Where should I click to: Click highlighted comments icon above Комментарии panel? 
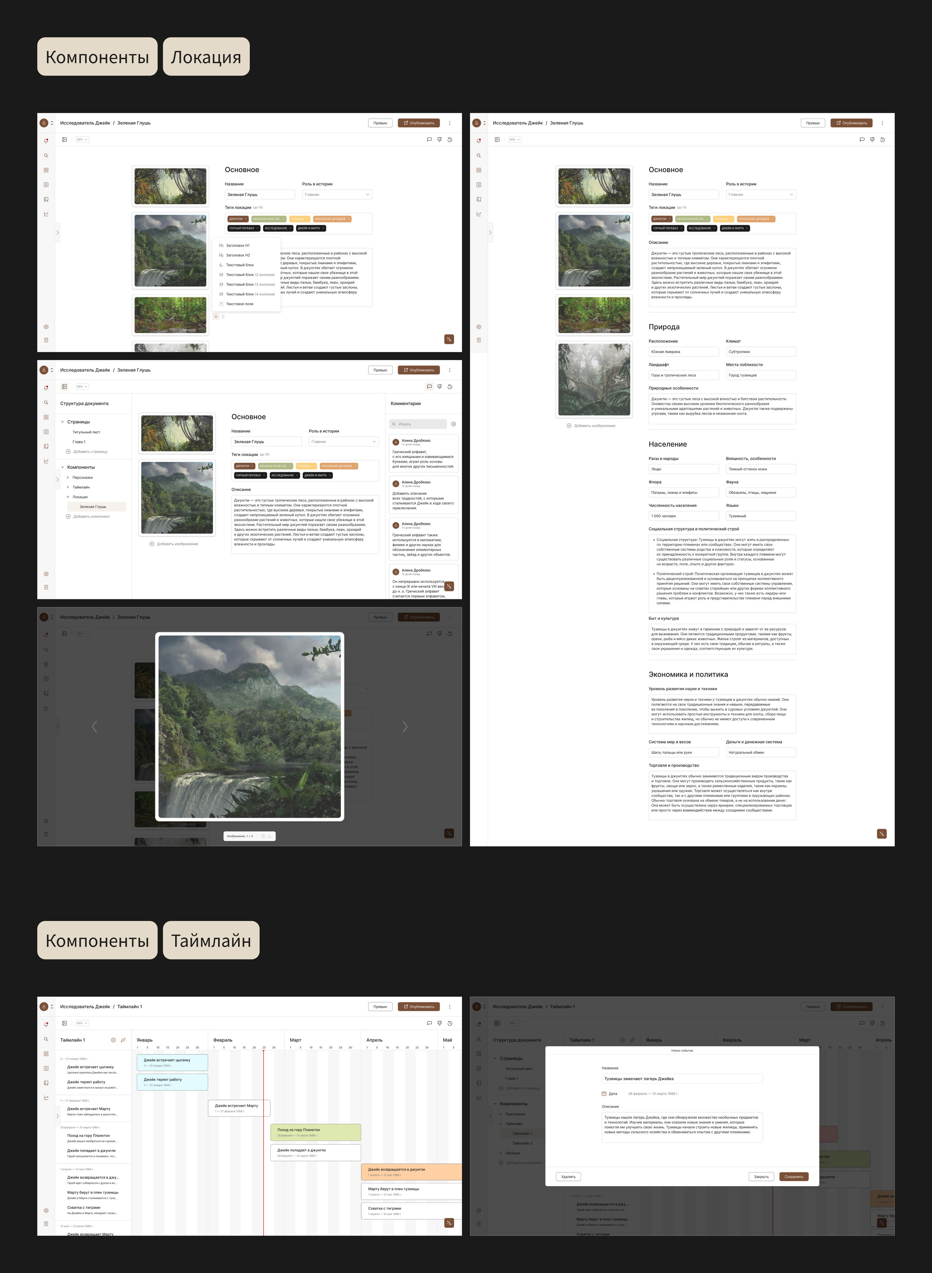click(429, 387)
